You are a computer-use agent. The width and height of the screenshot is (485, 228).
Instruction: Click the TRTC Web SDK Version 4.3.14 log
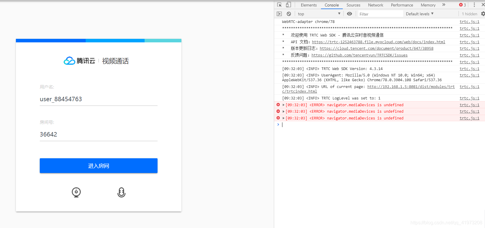(332, 69)
